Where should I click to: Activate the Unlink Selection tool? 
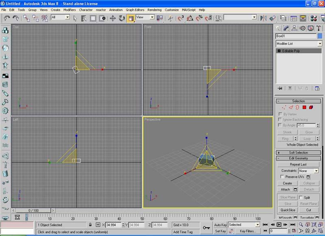click(x=35, y=18)
